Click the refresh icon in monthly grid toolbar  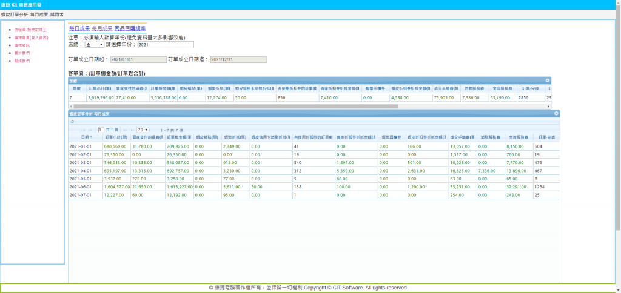coord(72,121)
